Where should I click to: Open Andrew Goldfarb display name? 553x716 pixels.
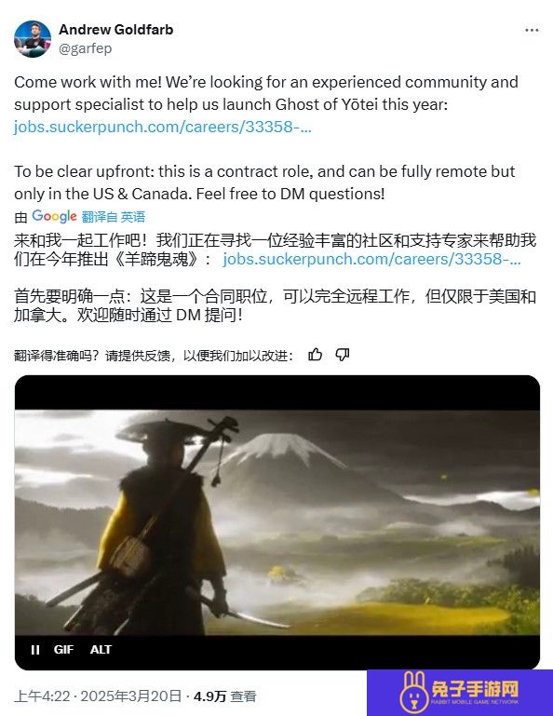(x=116, y=30)
